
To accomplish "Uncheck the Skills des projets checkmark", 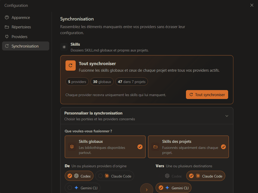I will (x=223, y=147).
